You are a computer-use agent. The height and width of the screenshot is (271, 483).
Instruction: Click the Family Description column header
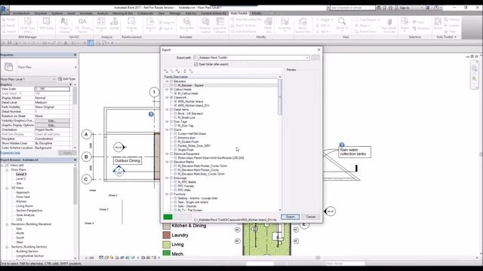point(220,77)
